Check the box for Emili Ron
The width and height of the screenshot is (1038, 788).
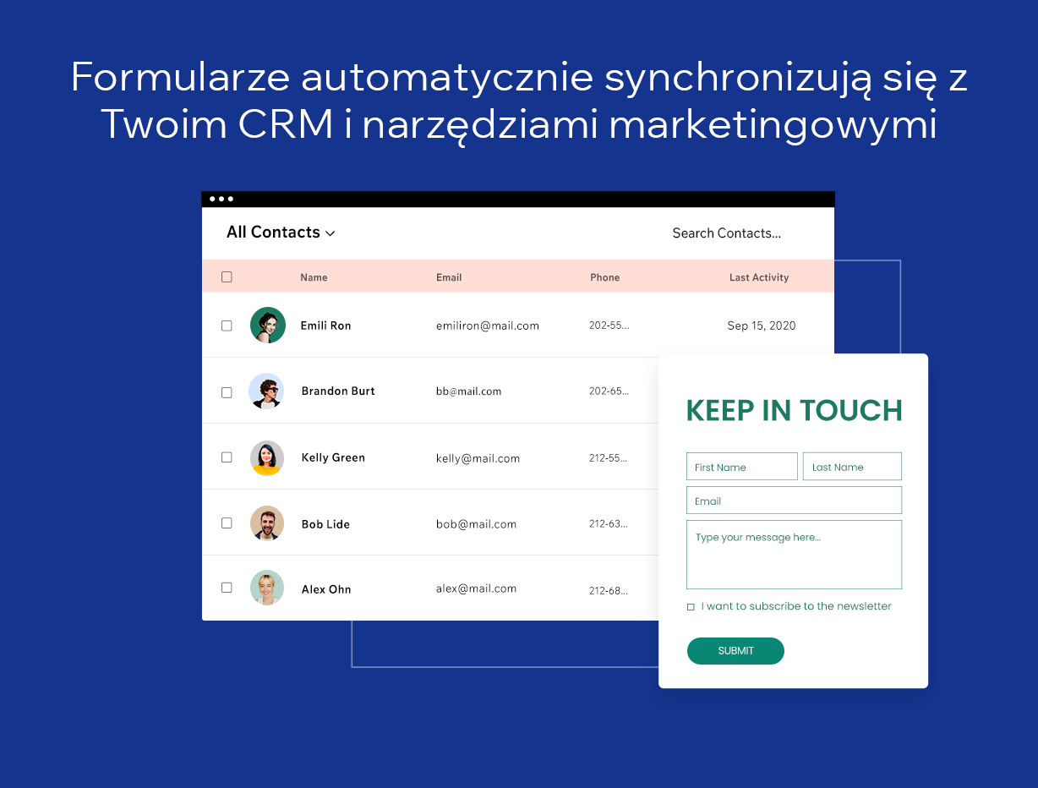pyautogui.click(x=227, y=326)
